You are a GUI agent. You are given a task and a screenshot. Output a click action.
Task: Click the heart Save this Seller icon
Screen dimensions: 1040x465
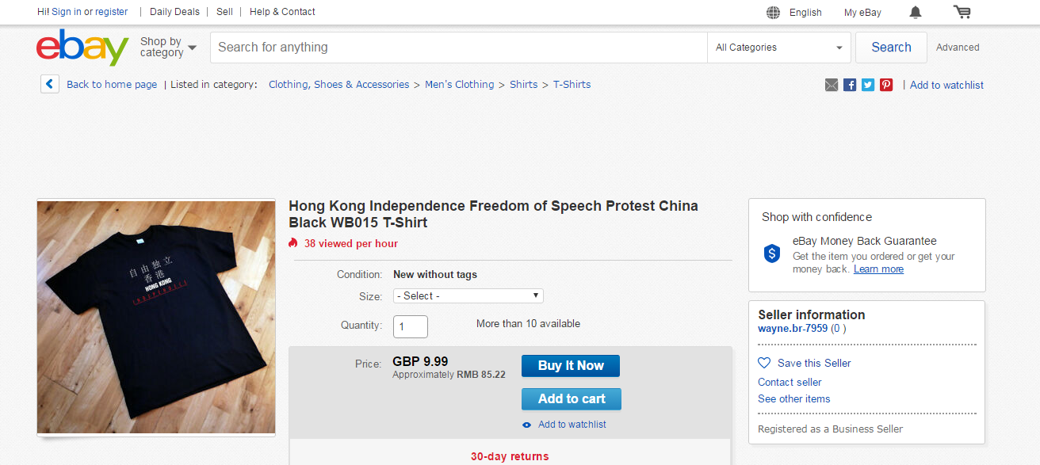click(x=764, y=363)
